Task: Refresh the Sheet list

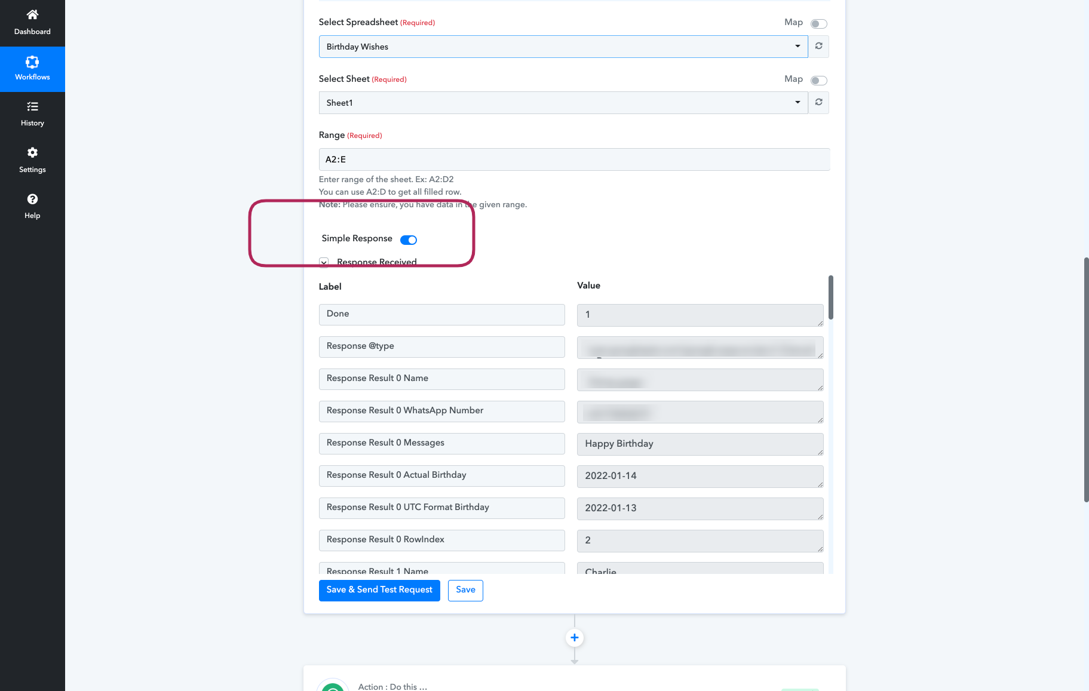Action: pos(818,103)
